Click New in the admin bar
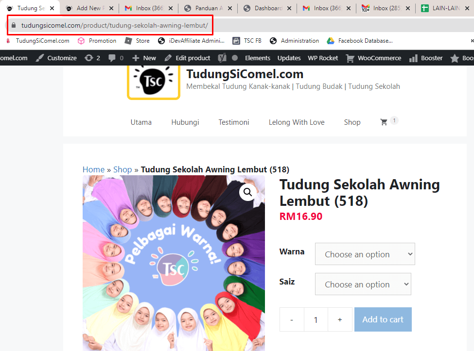Viewport: 474px width, 351px height. coord(144,58)
